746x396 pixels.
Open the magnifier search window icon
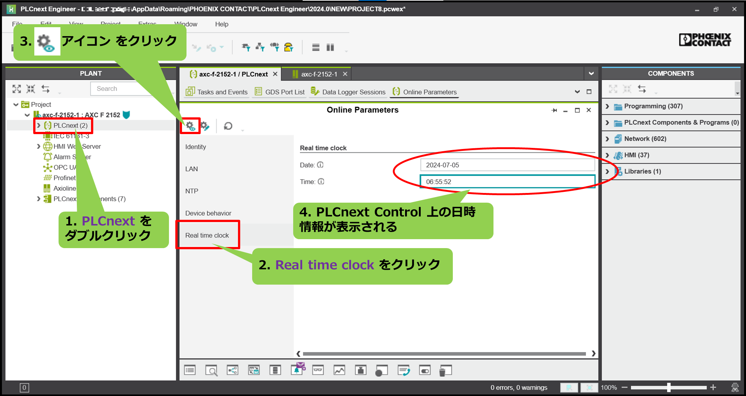211,370
